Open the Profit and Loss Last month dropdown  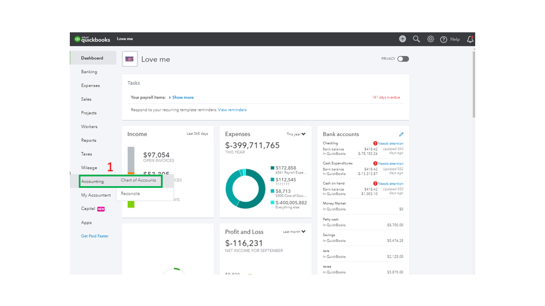[x=294, y=232]
